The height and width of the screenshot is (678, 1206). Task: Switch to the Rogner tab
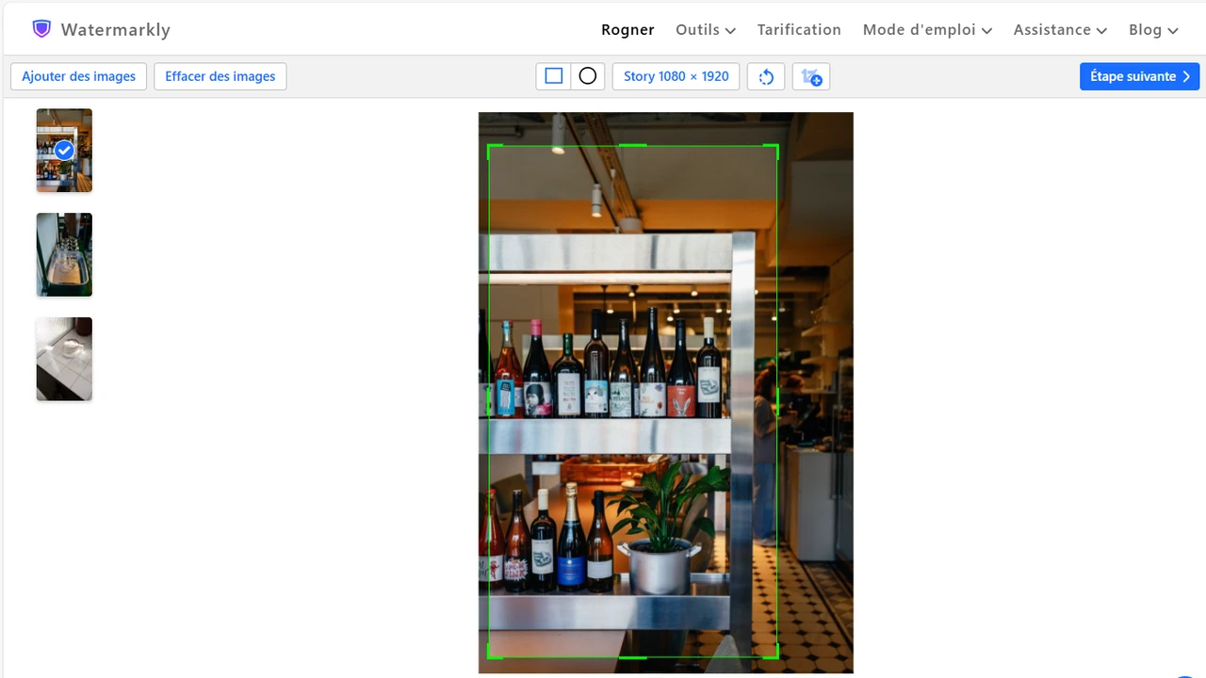(627, 29)
